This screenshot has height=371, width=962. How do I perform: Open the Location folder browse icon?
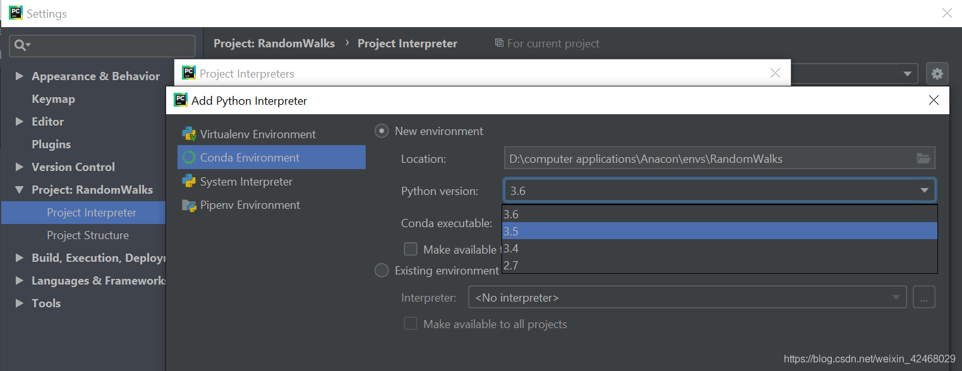923,158
